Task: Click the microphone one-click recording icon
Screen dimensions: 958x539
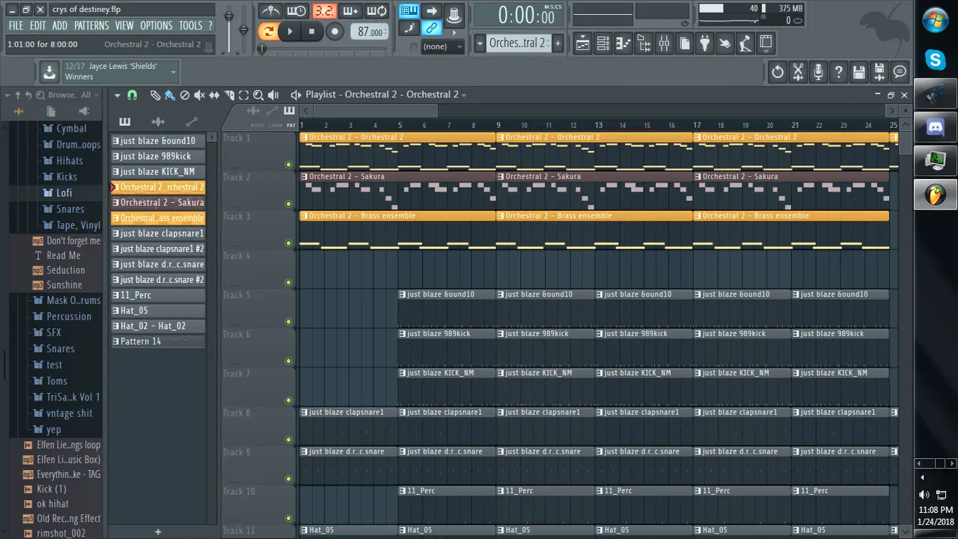Action: tap(818, 72)
